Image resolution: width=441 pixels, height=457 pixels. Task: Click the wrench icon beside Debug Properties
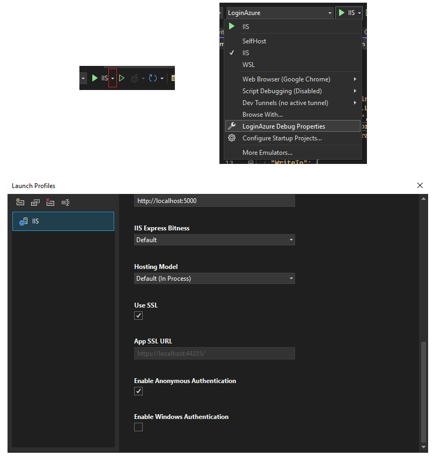click(232, 126)
